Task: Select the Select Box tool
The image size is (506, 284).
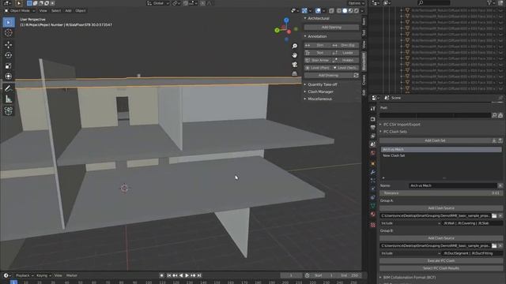Action: coord(9,22)
